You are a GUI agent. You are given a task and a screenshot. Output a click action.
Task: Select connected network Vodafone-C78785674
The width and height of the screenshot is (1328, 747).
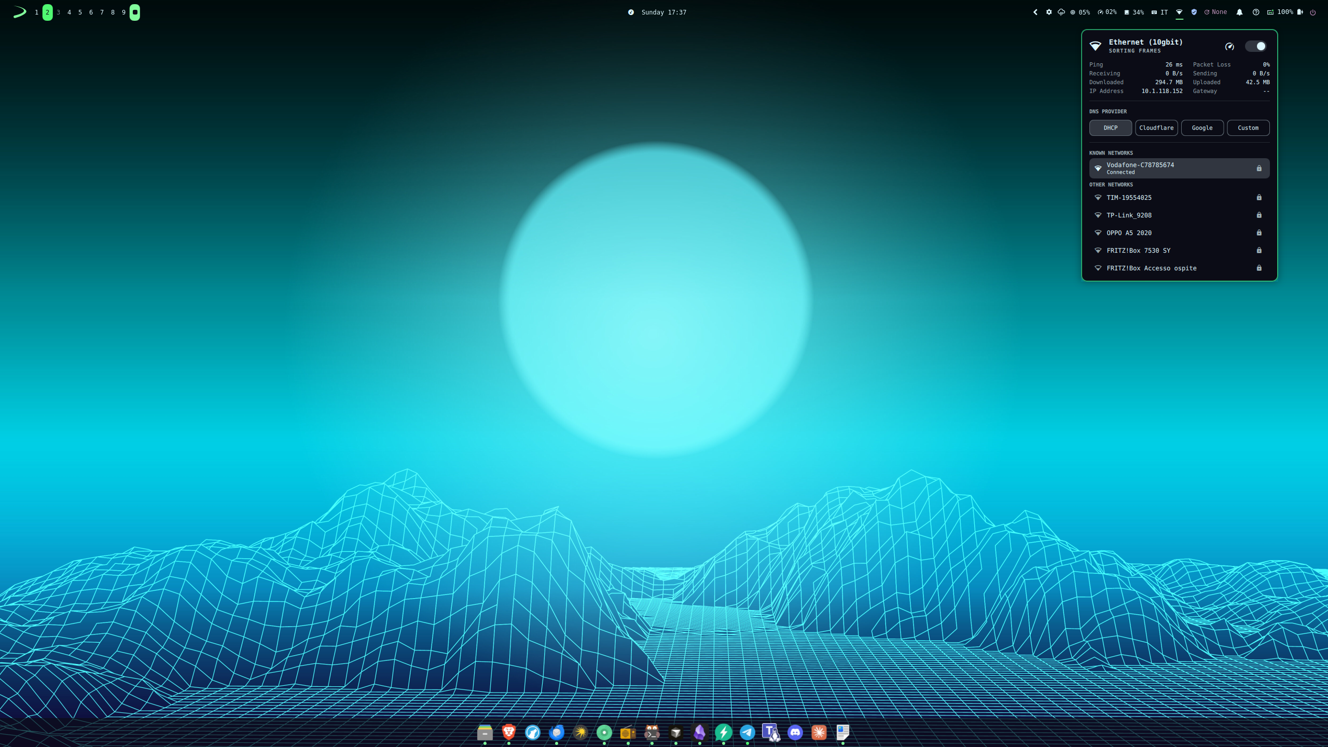tap(1179, 168)
